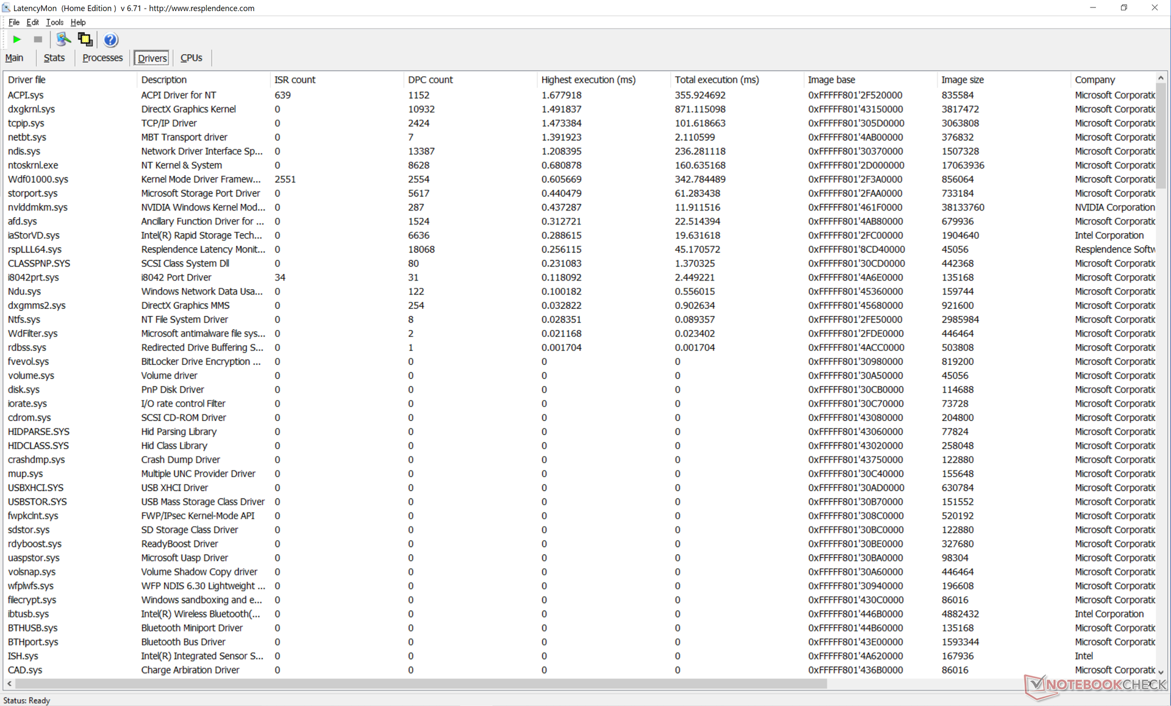This screenshot has height=706, width=1171.
Task: Click left arrow of horizontal scrollbar
Action: click(9, 683)
